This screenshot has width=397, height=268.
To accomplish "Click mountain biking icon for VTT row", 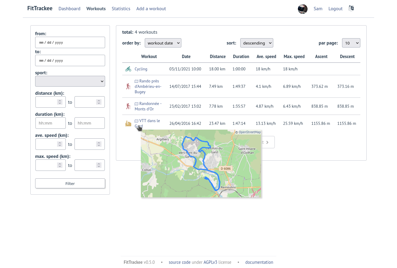I will click(128, 123).
